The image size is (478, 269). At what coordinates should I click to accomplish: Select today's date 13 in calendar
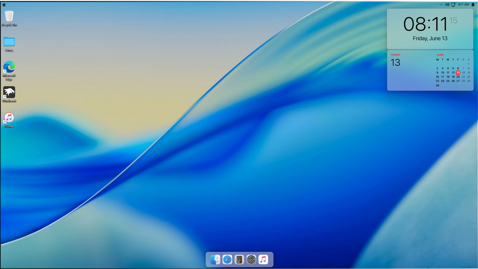click(458, 73)
